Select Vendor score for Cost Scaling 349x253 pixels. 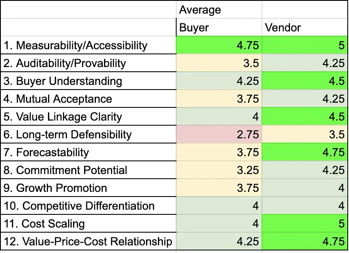point(304,224)
